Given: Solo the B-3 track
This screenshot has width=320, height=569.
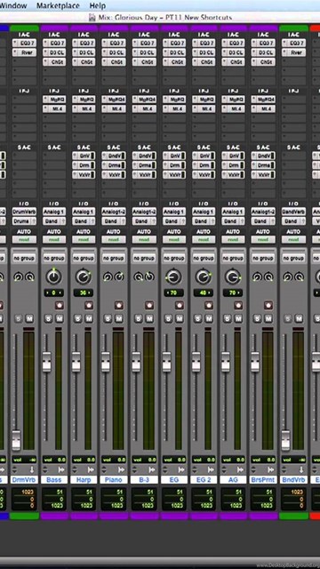Looking at the screenshot, I should [139, 318].
